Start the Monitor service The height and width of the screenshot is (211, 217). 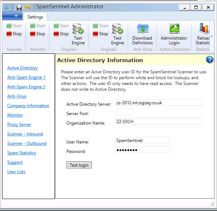(38, 26)
